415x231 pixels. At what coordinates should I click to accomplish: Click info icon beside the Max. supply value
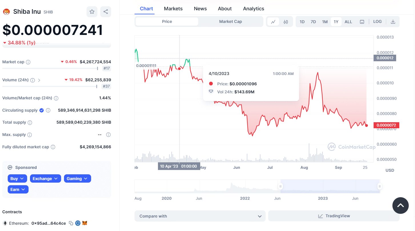pyautogui.click(x=108, y=135)
